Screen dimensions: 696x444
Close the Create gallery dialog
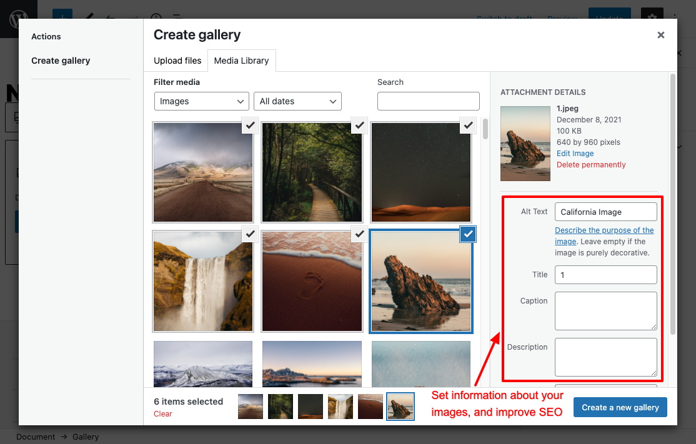click(x=660, y=35)
